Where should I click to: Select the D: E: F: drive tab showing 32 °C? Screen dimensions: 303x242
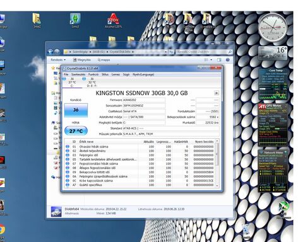92,82
